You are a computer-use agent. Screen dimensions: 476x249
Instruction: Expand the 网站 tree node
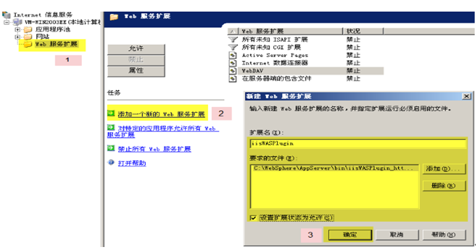18,37
